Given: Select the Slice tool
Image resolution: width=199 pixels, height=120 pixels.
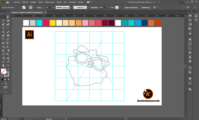Looking at the screenshot, I should tap(8, 62).
